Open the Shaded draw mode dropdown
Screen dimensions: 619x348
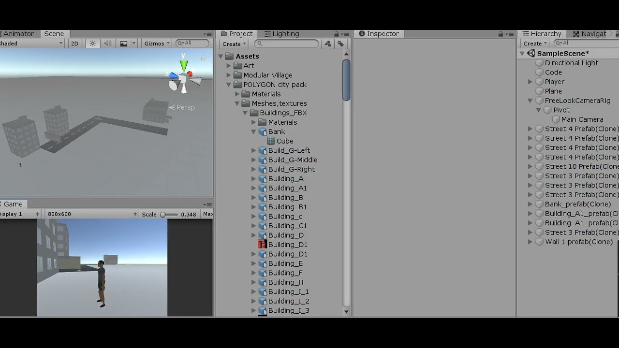pyautogui.click(x=32, y=43)
